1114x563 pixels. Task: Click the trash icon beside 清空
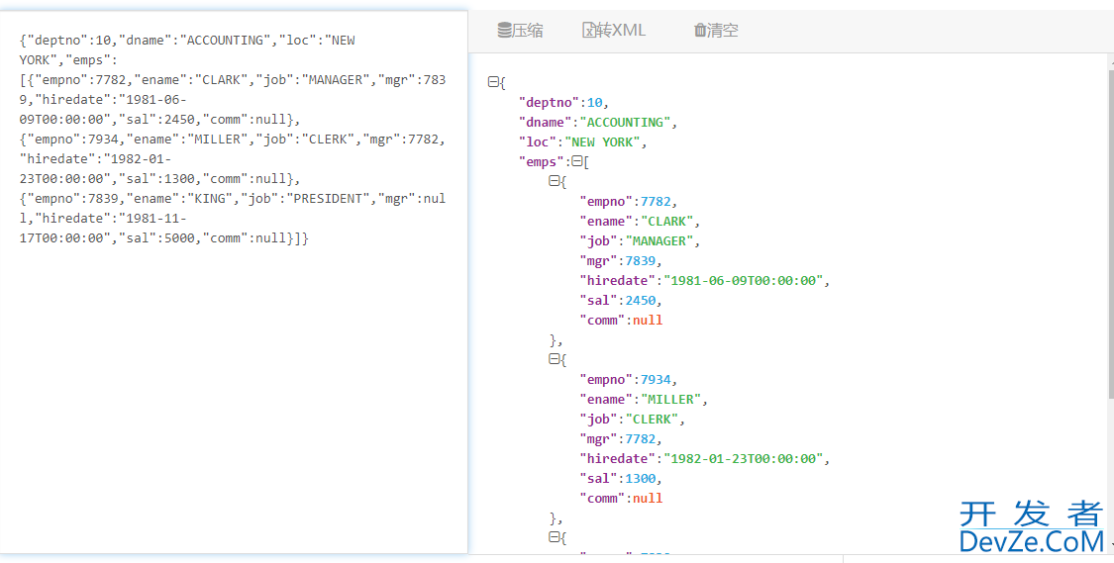pyautogui.click(x=700, y=30)
